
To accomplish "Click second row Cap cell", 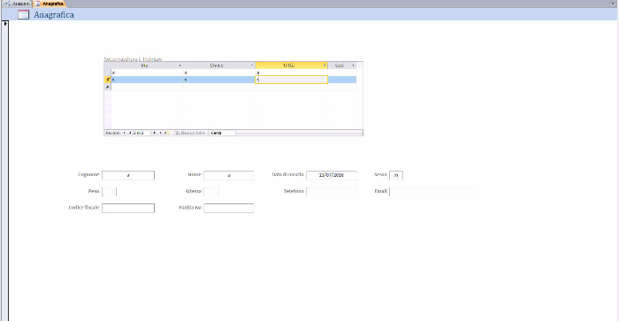I will (x=342, y=80).
